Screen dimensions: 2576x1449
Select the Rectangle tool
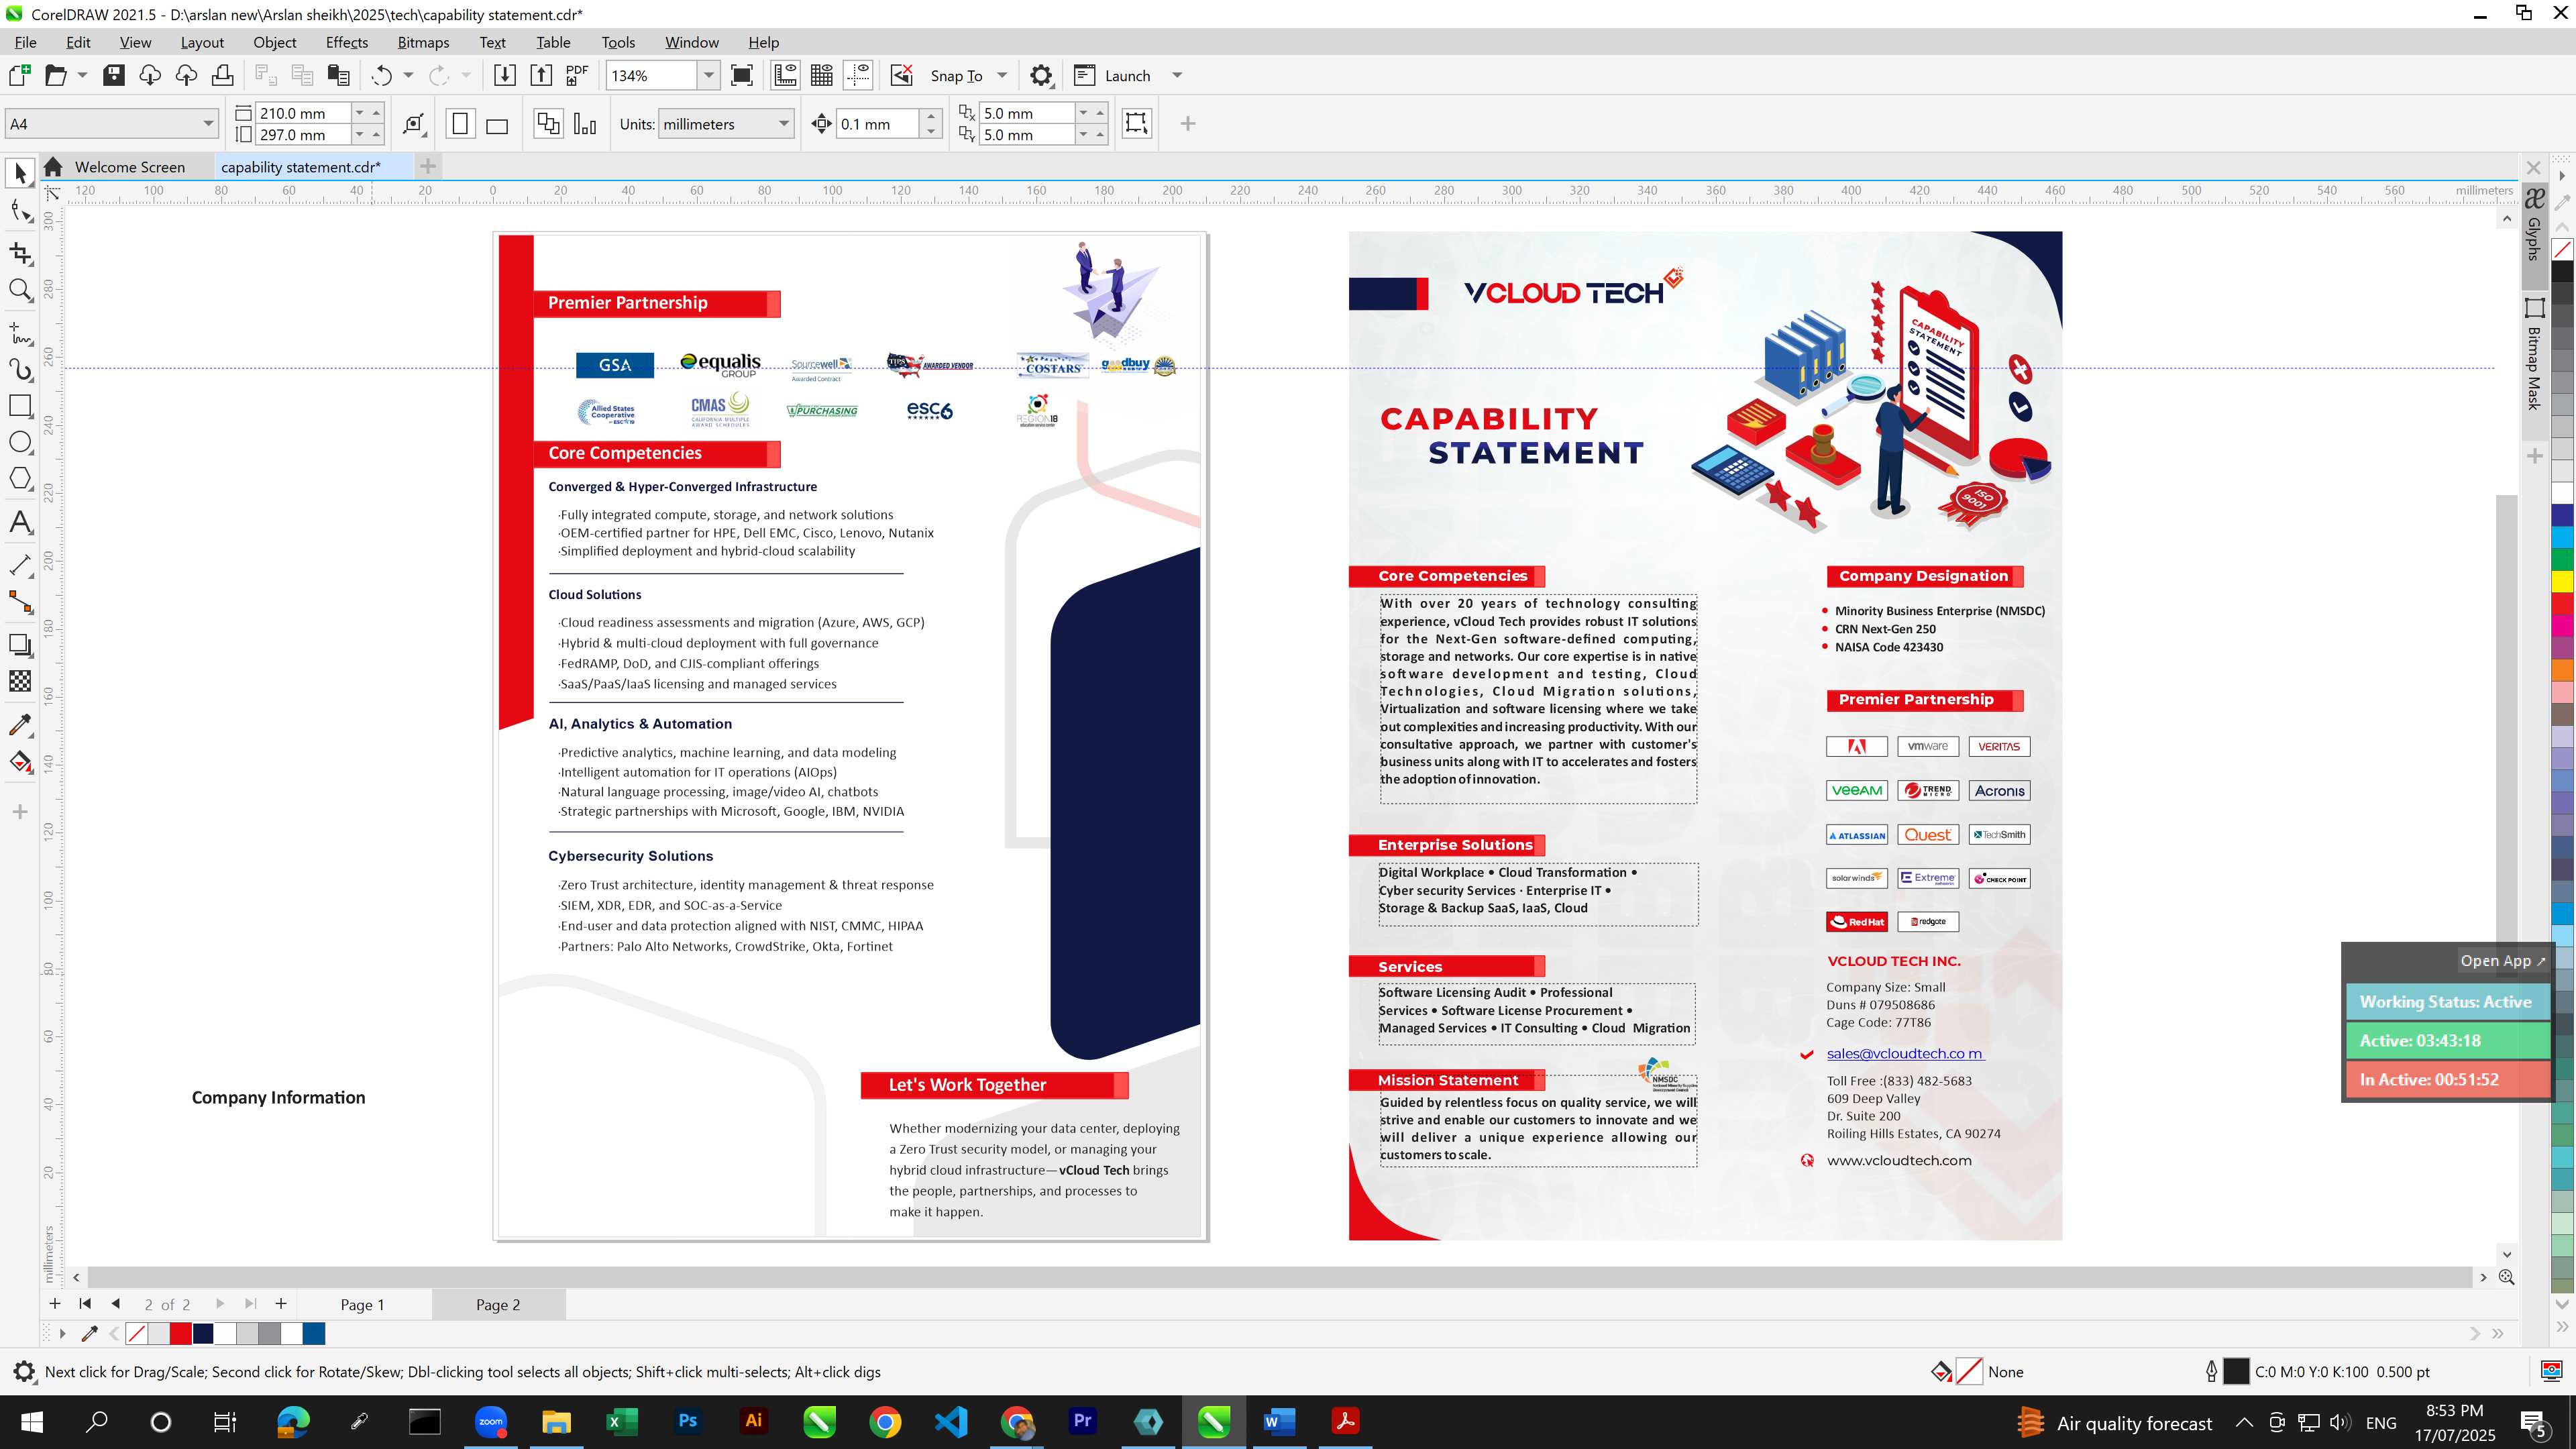point(20,406)
